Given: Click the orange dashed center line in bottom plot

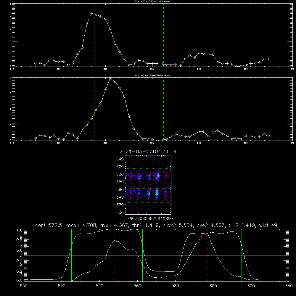Looking at the screenshot, I should pyautogui.click(x=161, y=255).
